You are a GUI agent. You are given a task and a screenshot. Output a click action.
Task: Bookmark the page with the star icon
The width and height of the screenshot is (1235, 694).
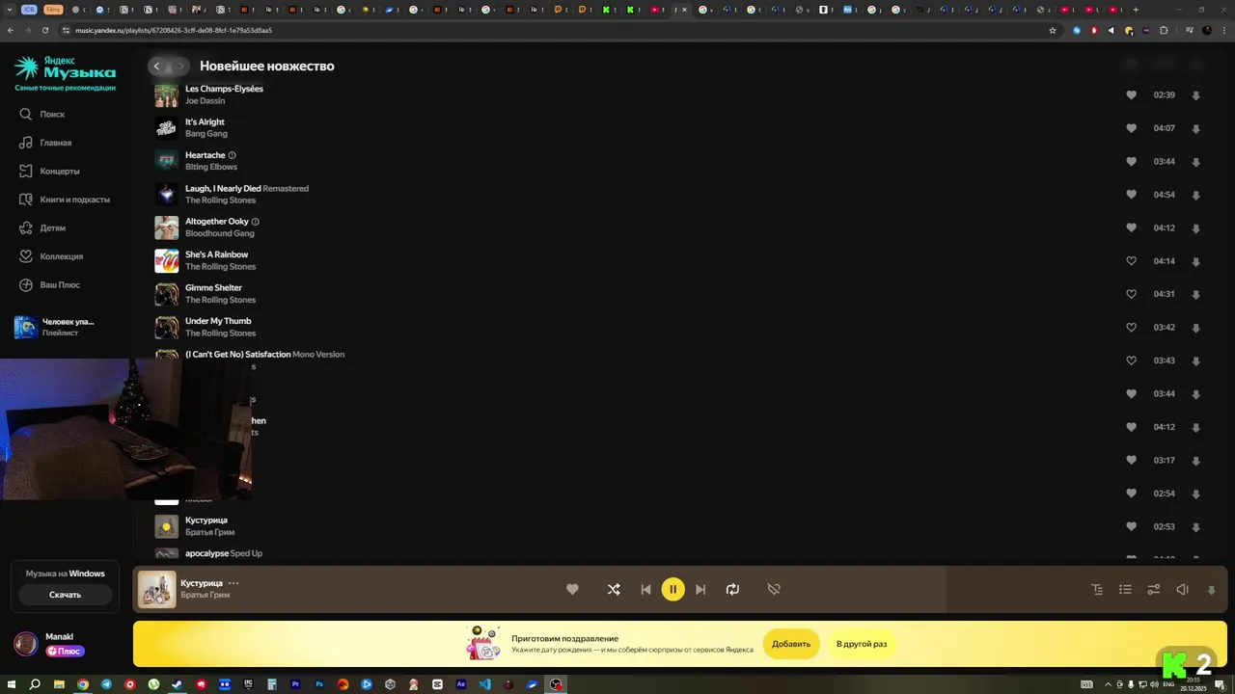[x=1053, y=30]
